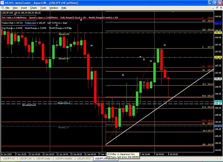Click the WeekChange = -0.33% text

coord(36,28)
